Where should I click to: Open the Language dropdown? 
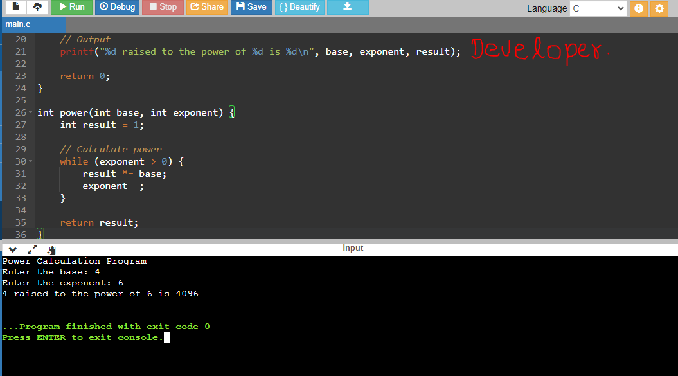click(x=598, y=8)
